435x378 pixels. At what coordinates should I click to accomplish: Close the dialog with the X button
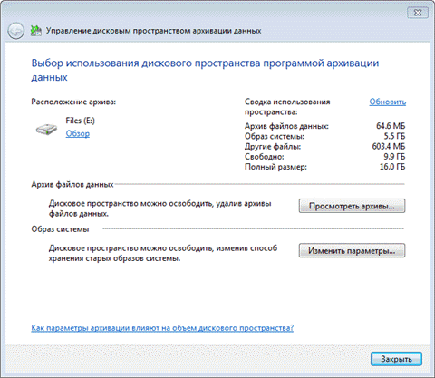tap(418, 13)
